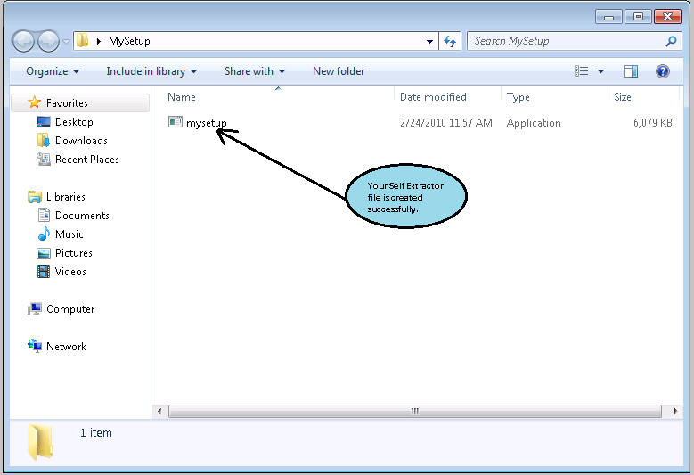694x475 pixels.
Task: Click the mysetup file icon
Action: (176, 122)
